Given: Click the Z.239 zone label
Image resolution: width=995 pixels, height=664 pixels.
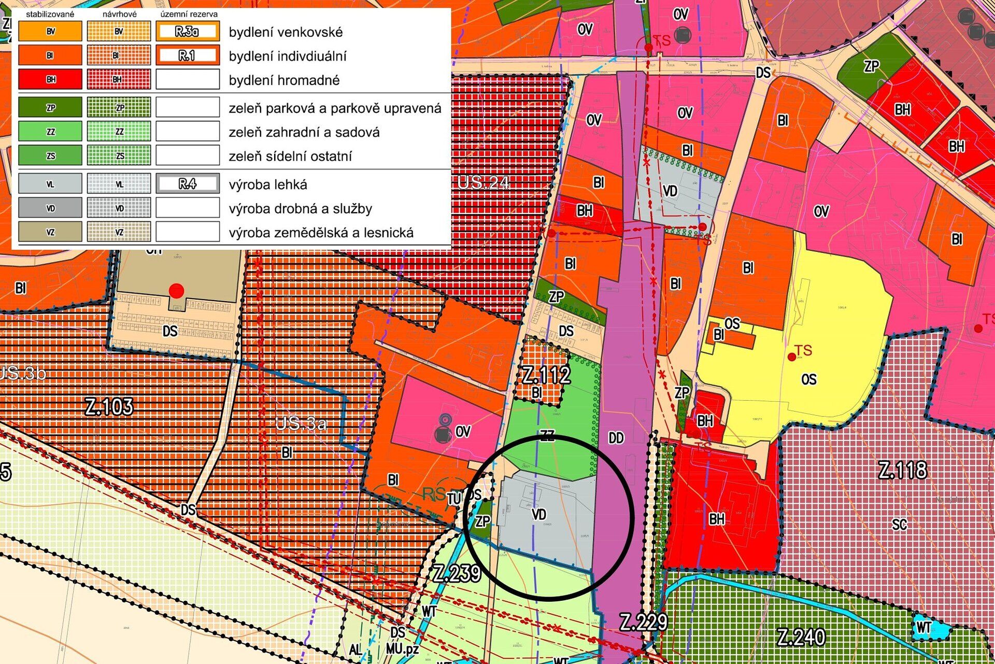Looking at the screenshot, I should point(457,573).
